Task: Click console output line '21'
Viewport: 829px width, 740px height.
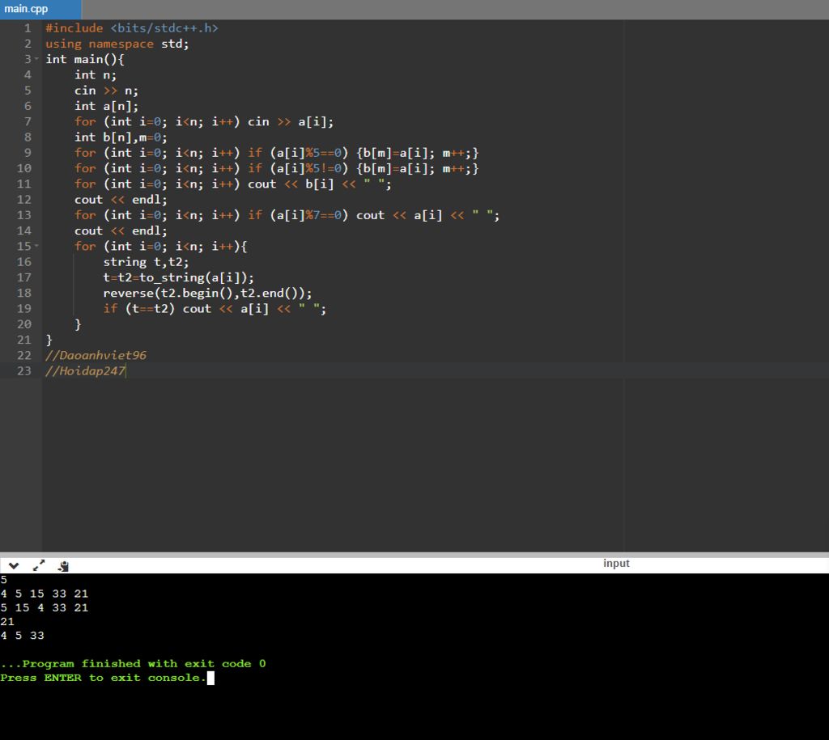Action: [x=7, y=622]
